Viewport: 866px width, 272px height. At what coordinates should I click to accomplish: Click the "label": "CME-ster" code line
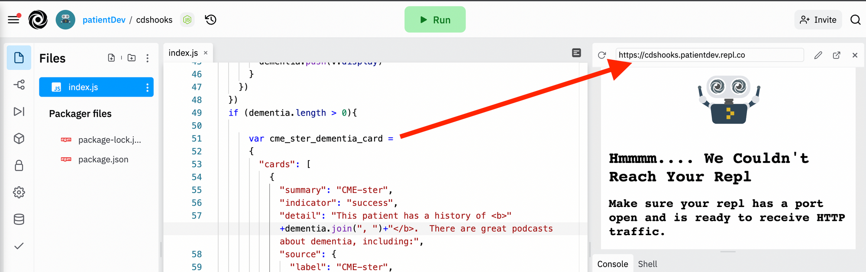coord(341,267)
